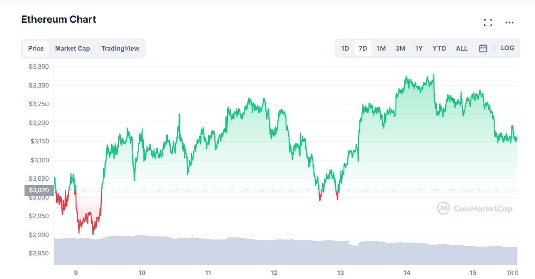The height and width of the screenshot is (279, 535).
Task: Open the TradingView tab
Action: [120, 48]
